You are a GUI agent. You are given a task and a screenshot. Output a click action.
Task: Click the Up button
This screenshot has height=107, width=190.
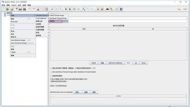(136, 63)
